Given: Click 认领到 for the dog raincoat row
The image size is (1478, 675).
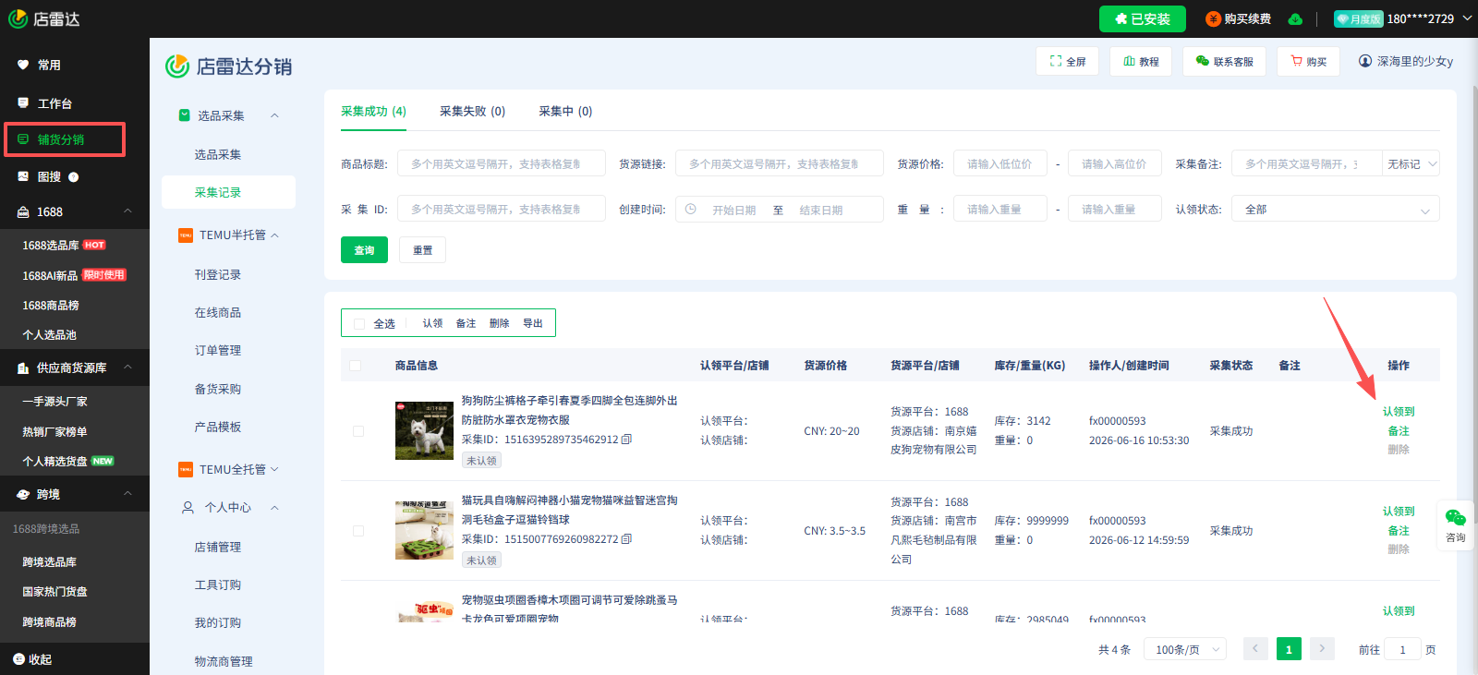Looking at the screenshot, I should pyautogui.click(x=1399, y=412).
